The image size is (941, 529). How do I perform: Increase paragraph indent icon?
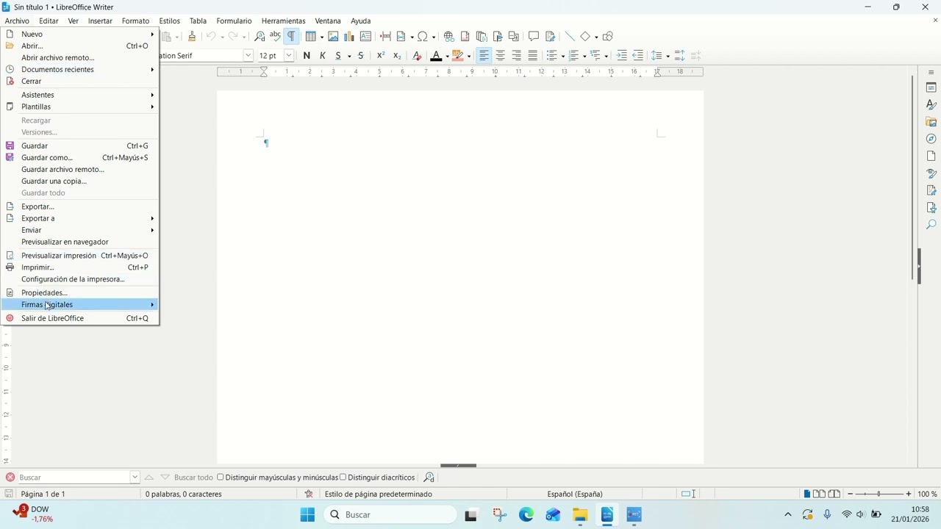[x=621, y=56]
